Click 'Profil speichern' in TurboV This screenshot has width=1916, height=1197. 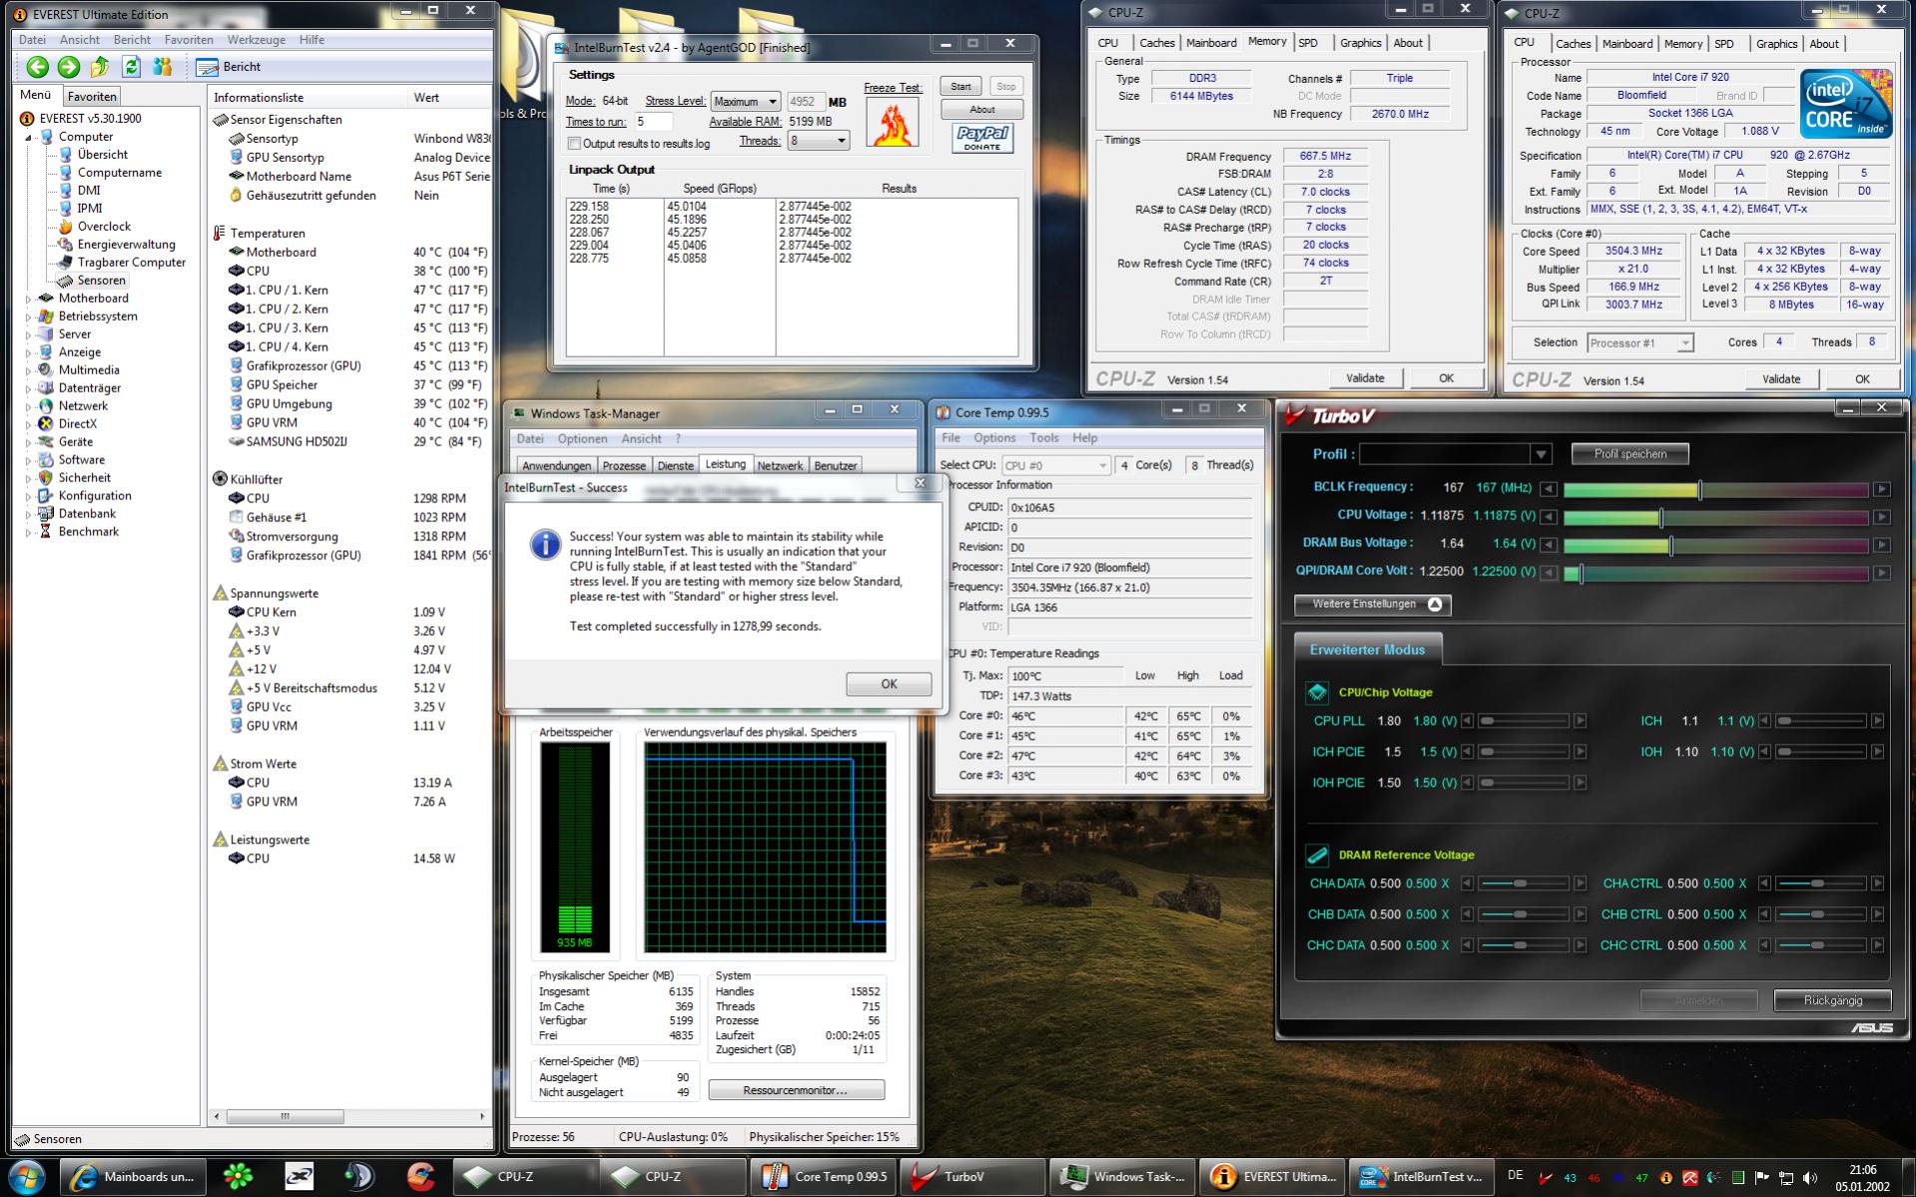1629,454
